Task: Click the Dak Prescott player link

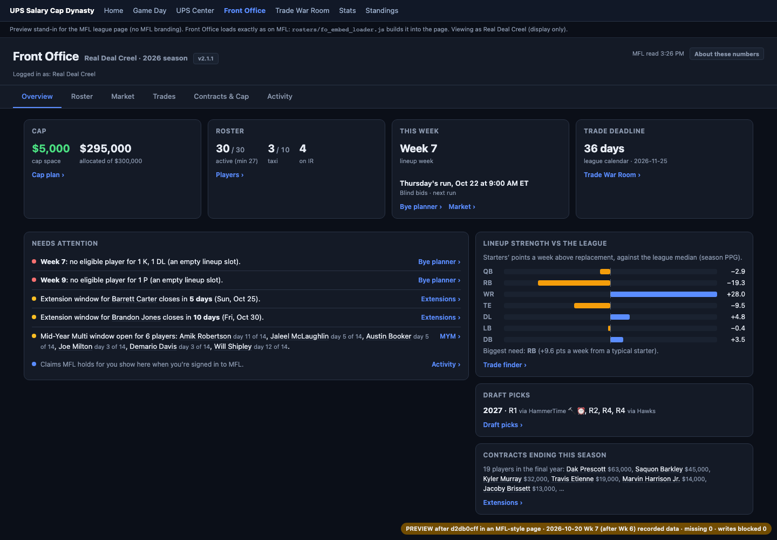Action: pos(586,469)
